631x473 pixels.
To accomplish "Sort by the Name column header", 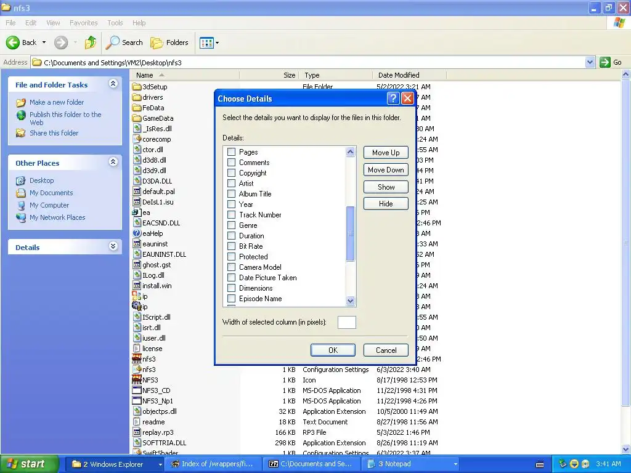I will pos(185,75).
